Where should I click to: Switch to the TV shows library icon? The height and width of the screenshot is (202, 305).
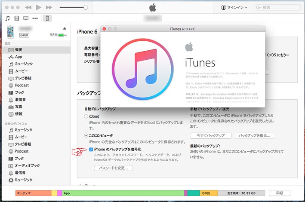tap(26, 18)
